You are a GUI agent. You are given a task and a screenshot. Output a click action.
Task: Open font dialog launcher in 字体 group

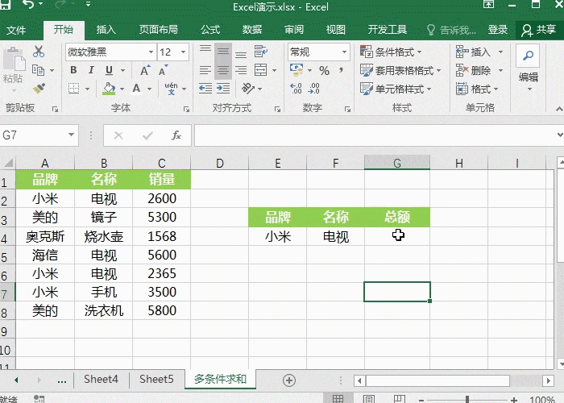tap(186, 109)
